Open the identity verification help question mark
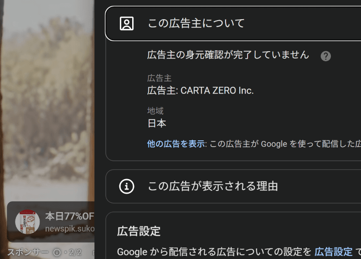 tap(325, 56)
